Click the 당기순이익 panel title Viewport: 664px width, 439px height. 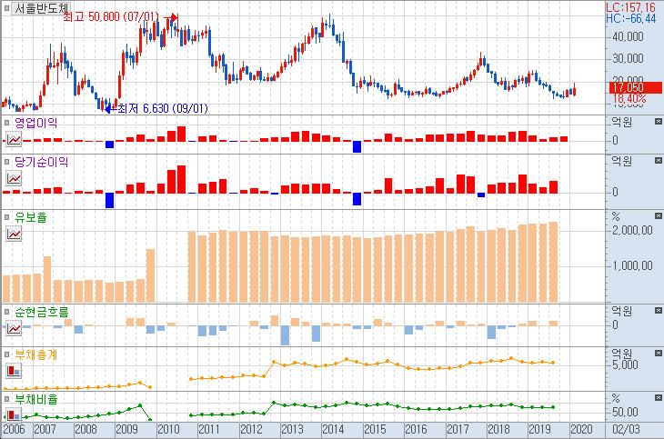pyautogui.click(x=41, y=162)
